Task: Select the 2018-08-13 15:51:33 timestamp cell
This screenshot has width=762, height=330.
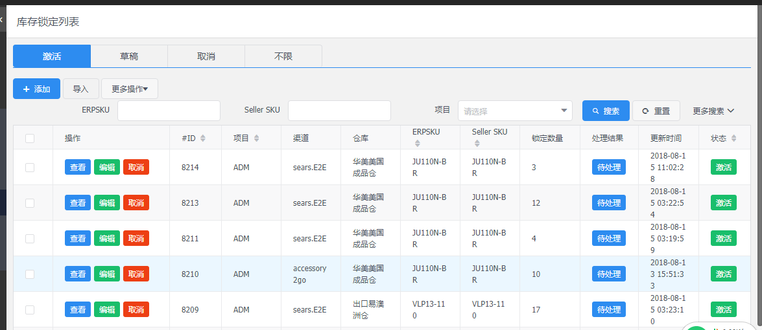Action: point(669,274)
